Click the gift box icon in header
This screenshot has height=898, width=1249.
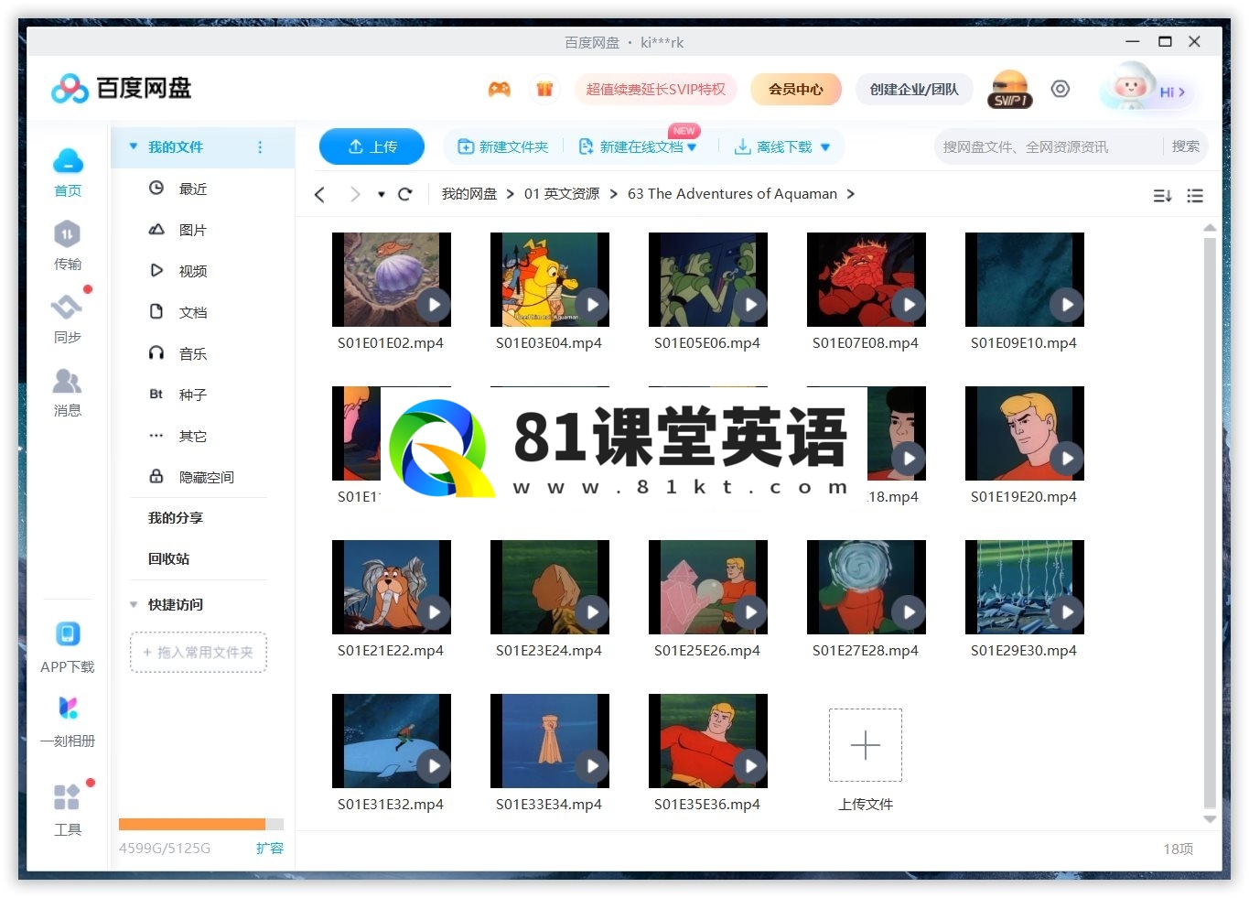click(544, 89)
